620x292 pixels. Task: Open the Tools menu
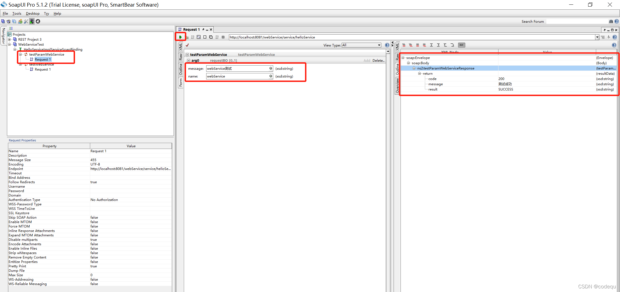pos(17,14)
